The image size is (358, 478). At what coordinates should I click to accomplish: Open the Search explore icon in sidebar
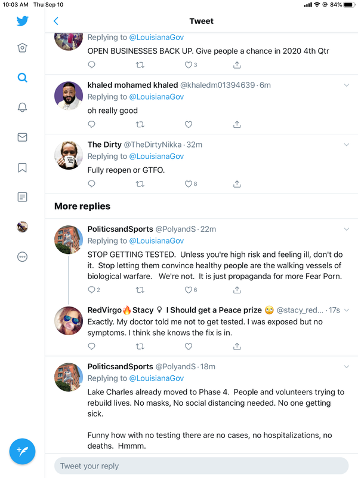[22, 78]
